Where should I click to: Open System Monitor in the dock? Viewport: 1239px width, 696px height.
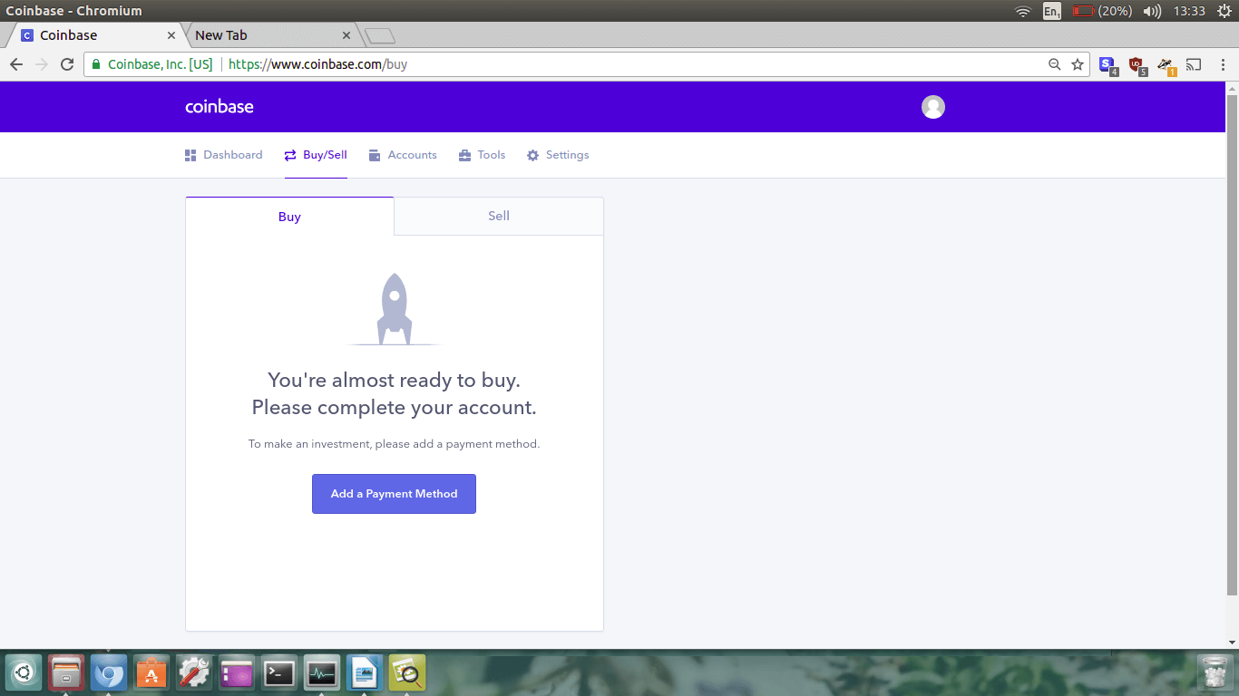click(322, 673)
